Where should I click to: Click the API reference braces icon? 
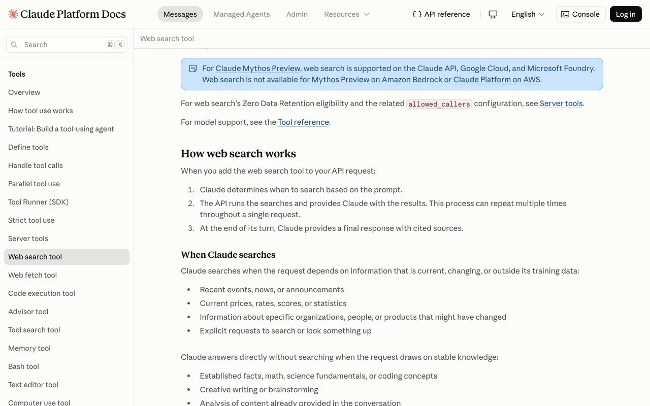click(417, 14)
